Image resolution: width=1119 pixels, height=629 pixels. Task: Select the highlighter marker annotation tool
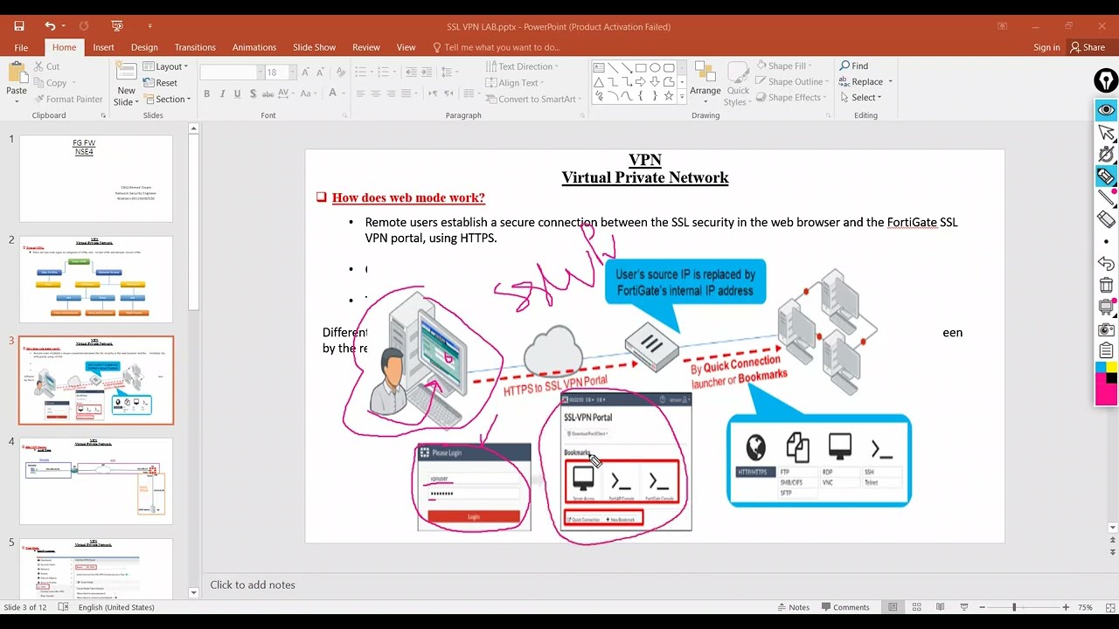click(1106, 176)
